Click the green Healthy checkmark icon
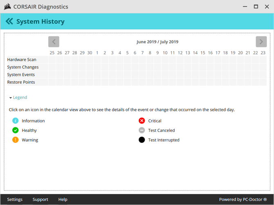Viewport: 274px width, 205px height. pos(16,130)
